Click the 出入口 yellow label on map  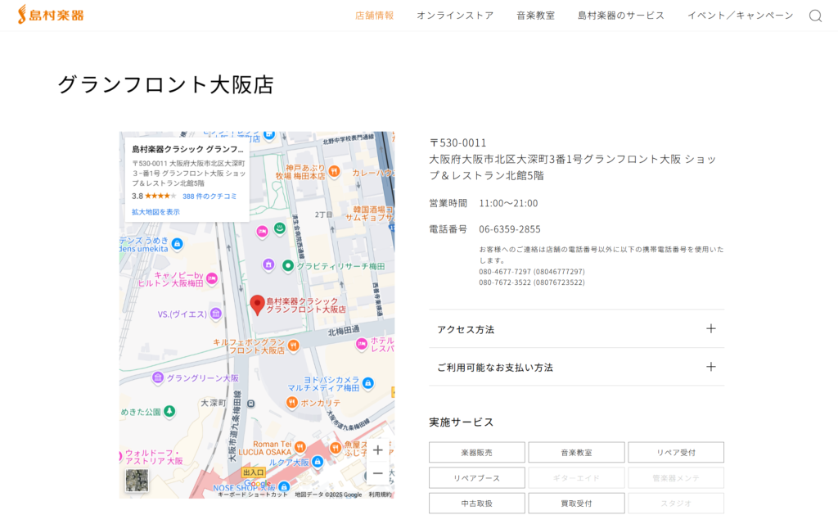[253, 472]
